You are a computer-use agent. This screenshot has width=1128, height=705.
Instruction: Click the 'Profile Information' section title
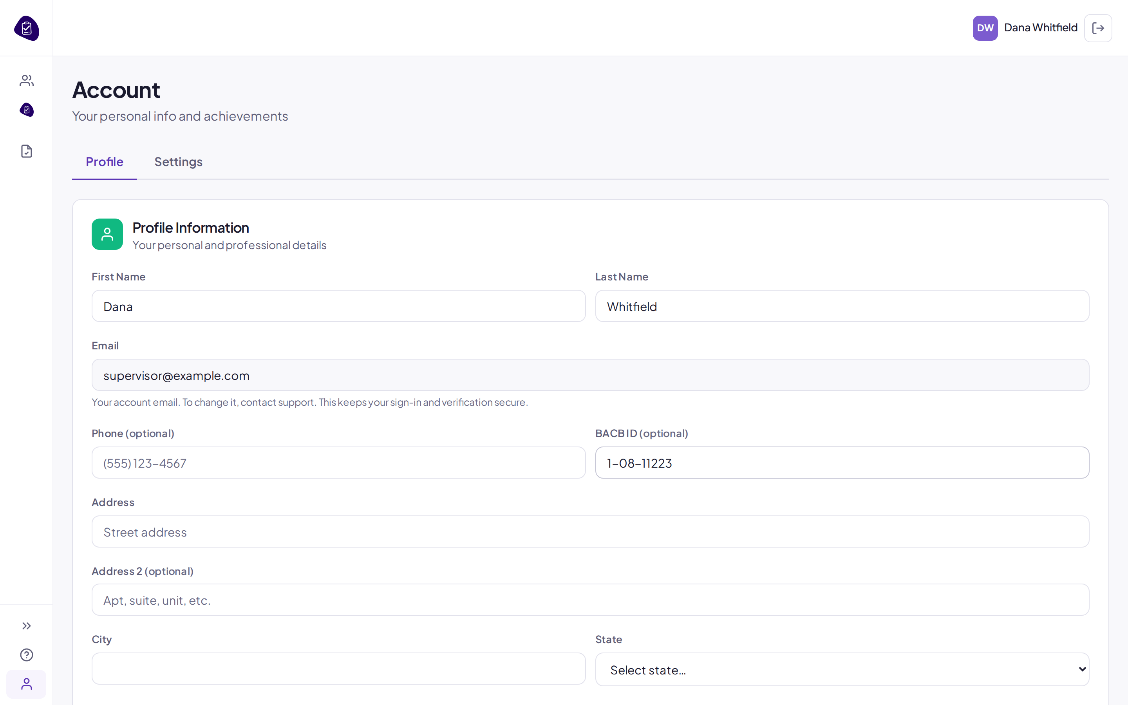(x=191, y=228)
